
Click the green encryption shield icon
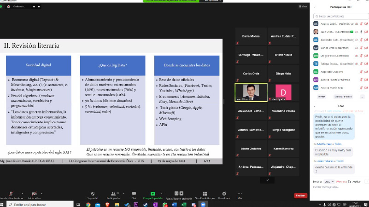(1, 6)
